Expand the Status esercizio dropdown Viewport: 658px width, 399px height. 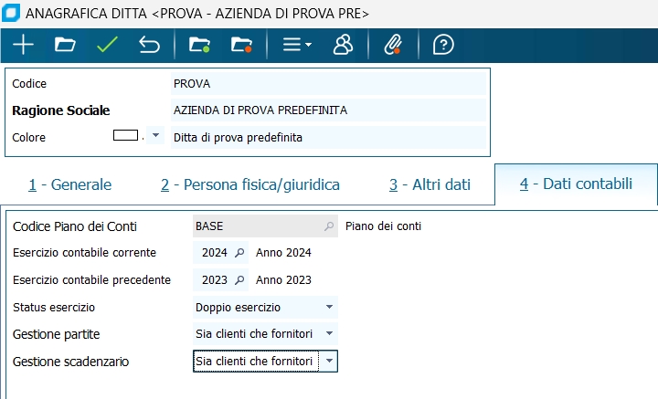[x=329, y=308]
